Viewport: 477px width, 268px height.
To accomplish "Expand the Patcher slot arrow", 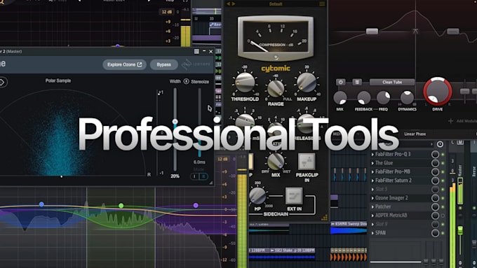I will tap(372, 206).
